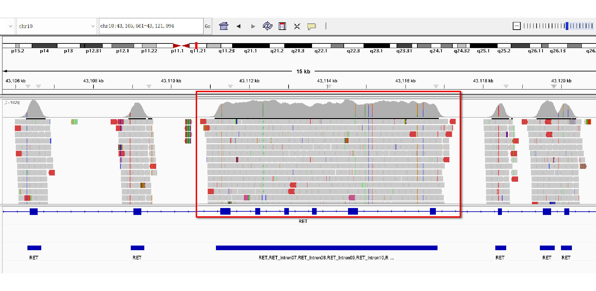
Task: Click the leftmost RET block in the bottom track
Action: tap(34, 248)
